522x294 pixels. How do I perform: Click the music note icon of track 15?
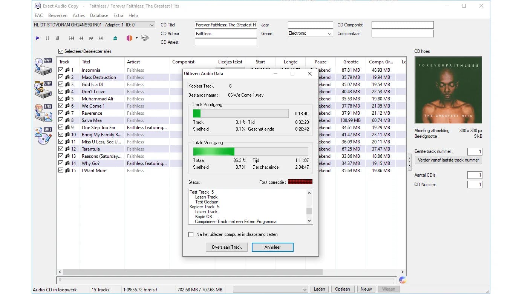67,170
